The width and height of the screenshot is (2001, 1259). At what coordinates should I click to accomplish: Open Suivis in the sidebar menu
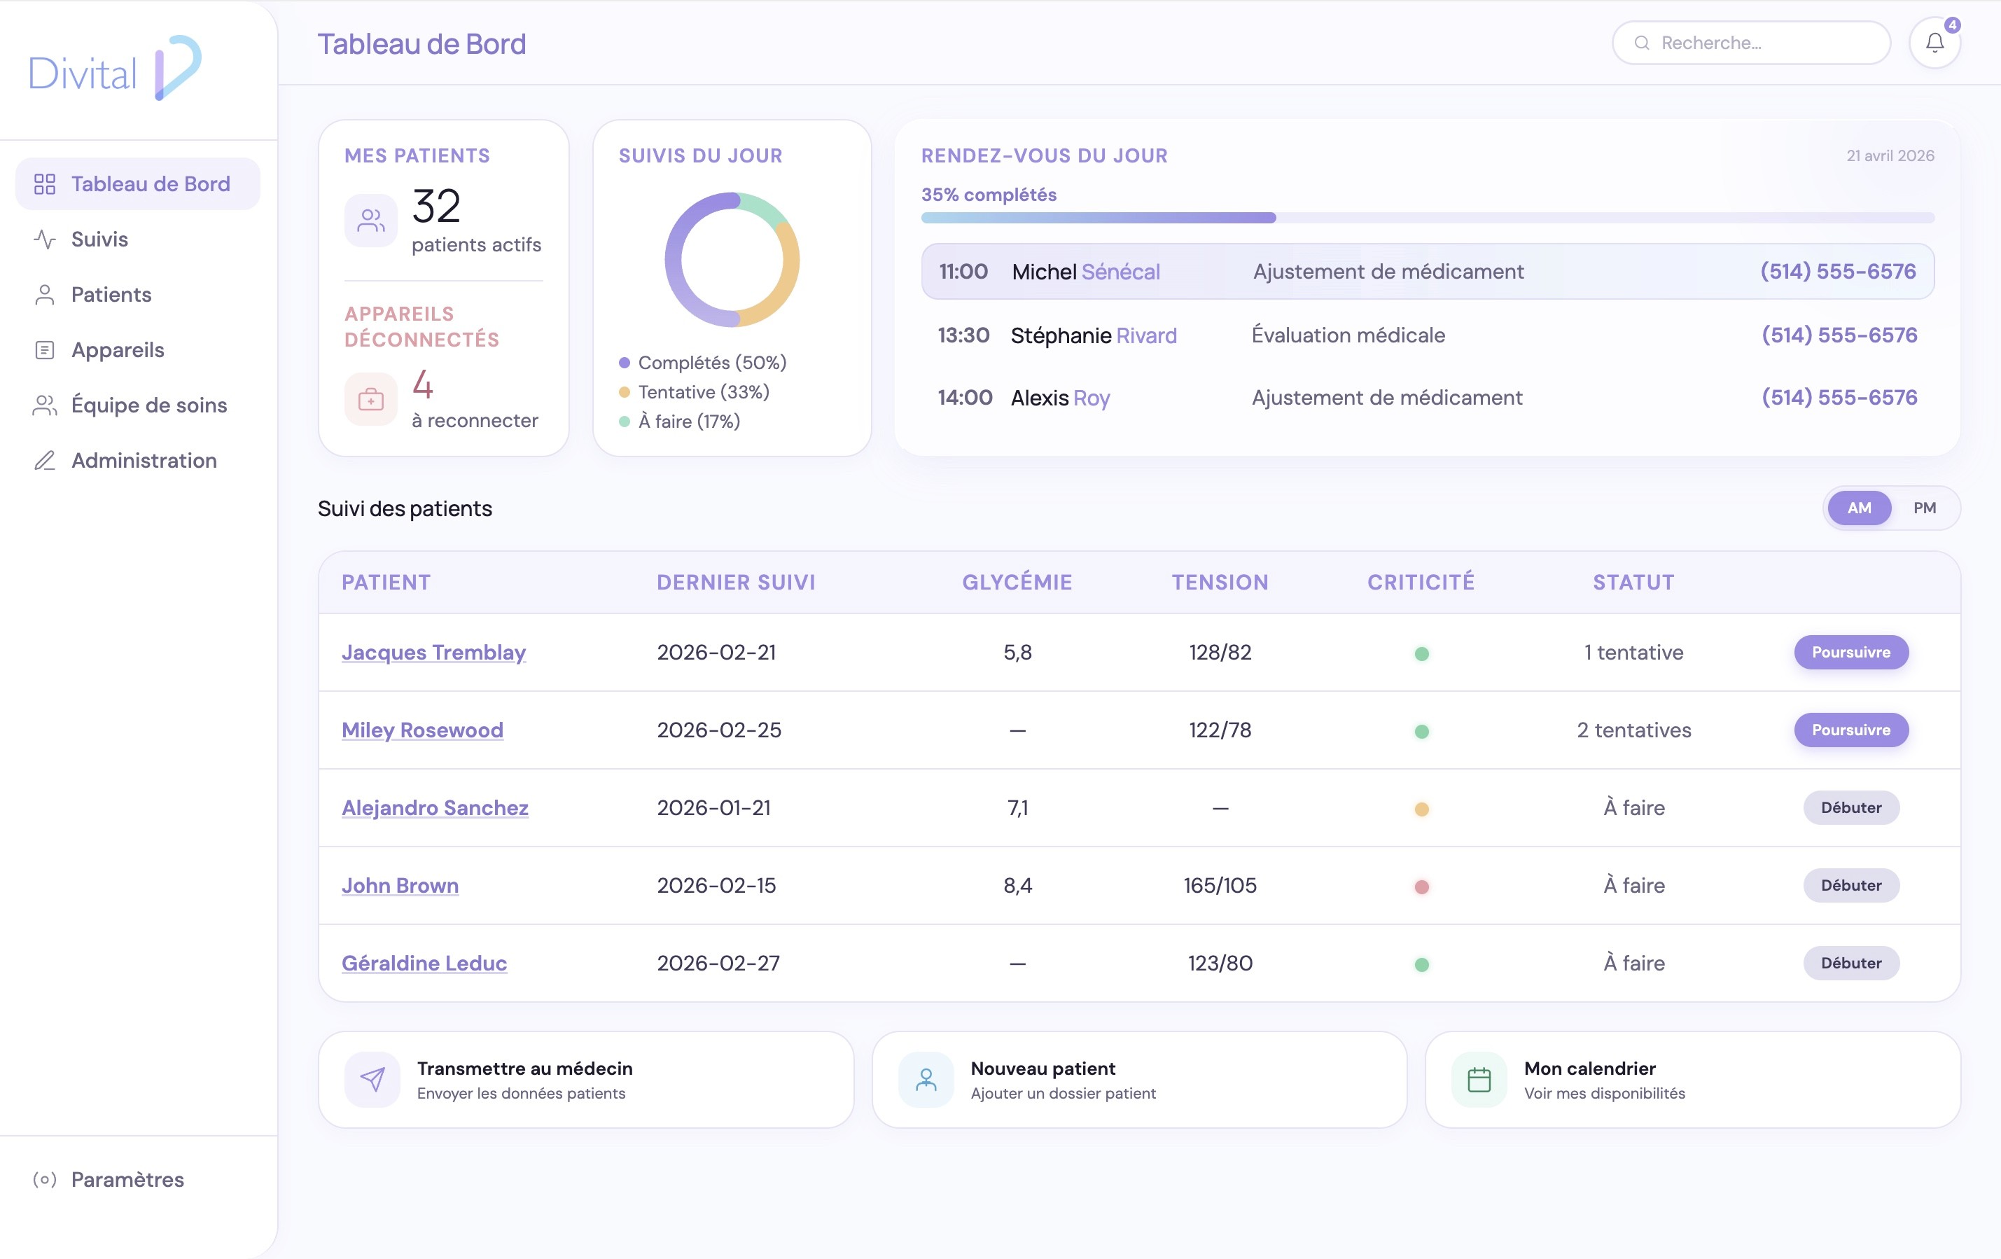[x=99, y=239]
